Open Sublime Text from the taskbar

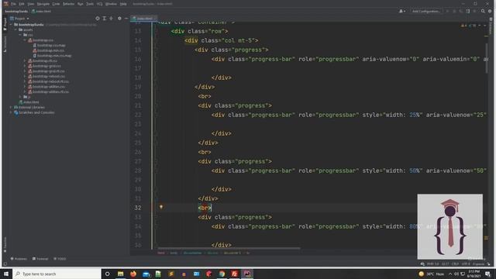click(x=171, y=274)
